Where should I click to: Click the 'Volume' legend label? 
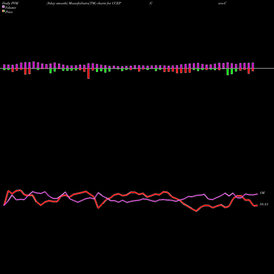click(10, 8)
